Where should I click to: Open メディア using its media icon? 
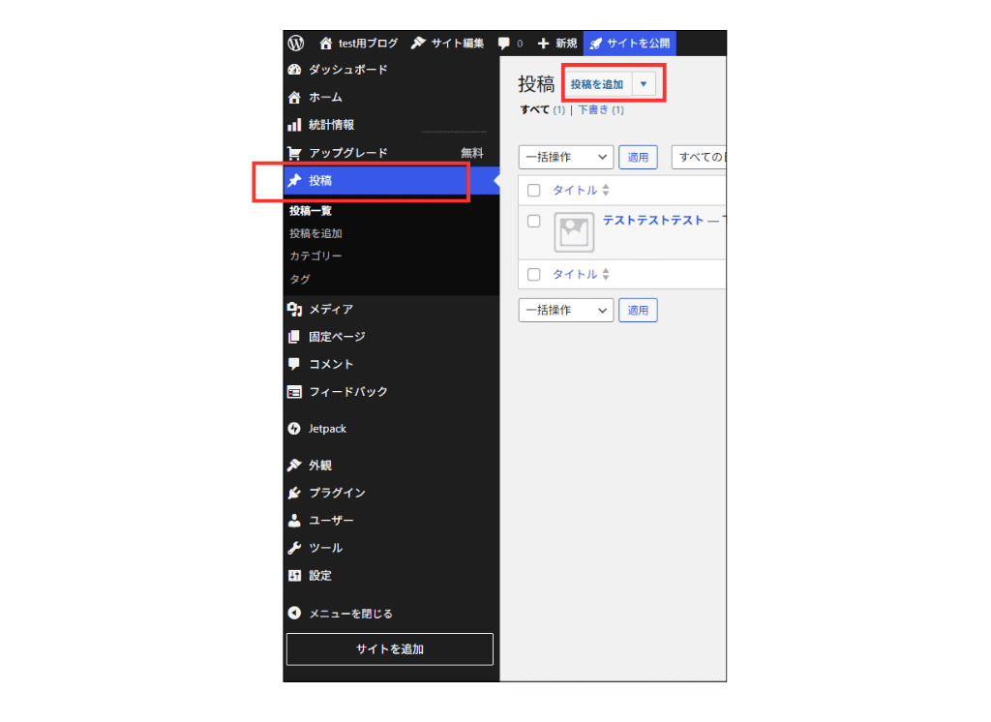296,309
